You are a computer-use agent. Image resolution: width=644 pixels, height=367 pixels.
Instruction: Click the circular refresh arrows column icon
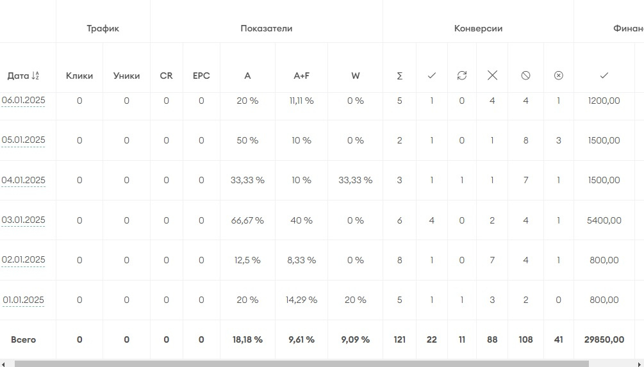pyautogui.click(x=461, y=76)
